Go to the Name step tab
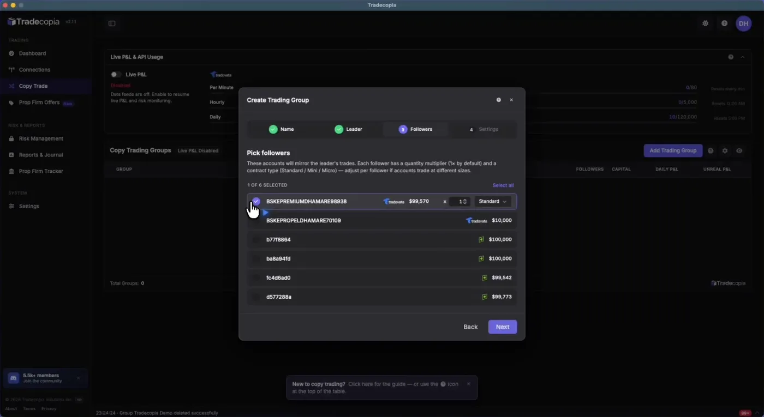Viewport: 764px width, 417px height. 281,129
